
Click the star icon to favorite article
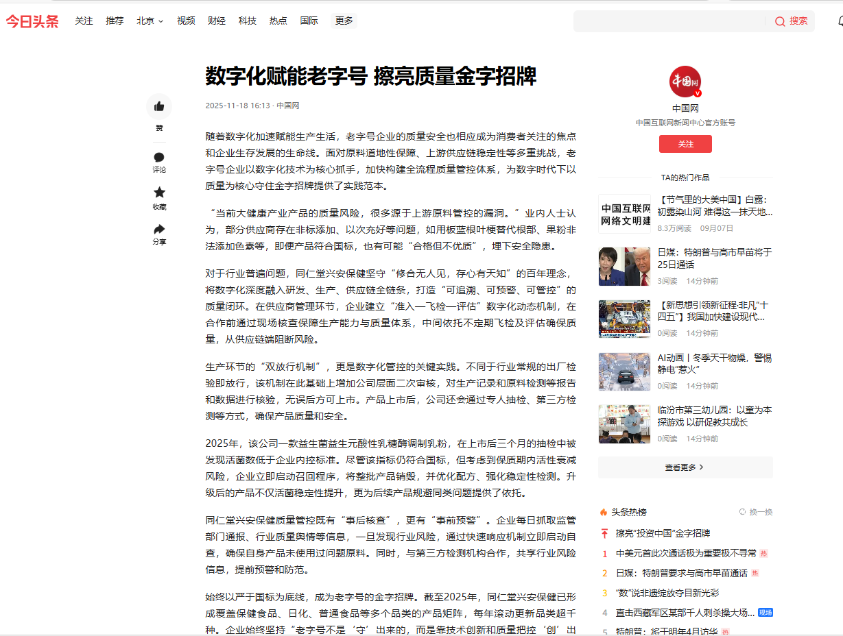coord(159,193)
